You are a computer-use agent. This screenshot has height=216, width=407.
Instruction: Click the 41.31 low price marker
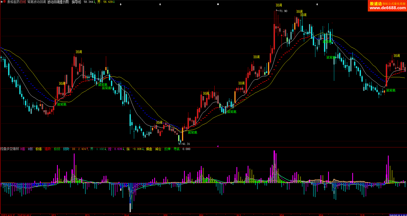click(186, 144)
